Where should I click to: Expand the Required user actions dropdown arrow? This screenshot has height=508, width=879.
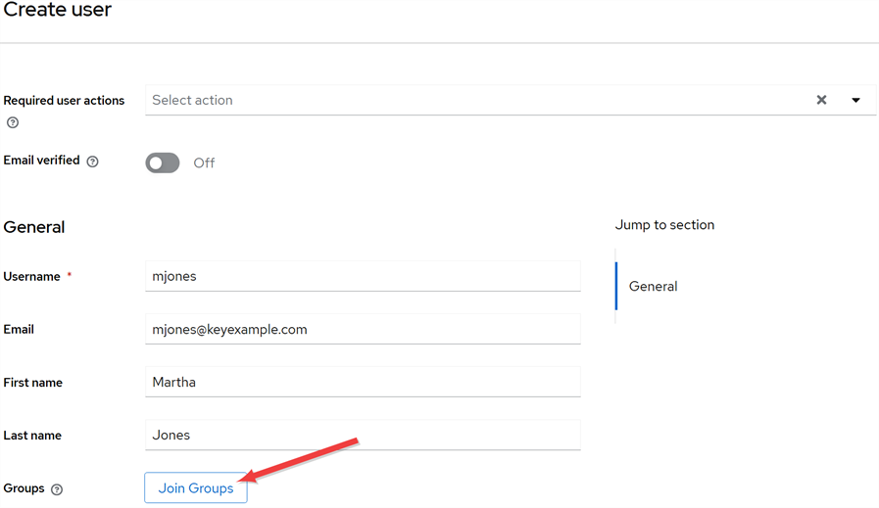tap(855, 100)
